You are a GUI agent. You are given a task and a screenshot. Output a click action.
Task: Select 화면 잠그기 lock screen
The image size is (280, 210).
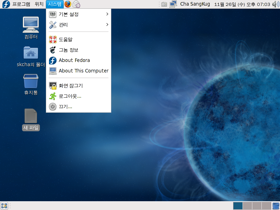click(78, 86)
